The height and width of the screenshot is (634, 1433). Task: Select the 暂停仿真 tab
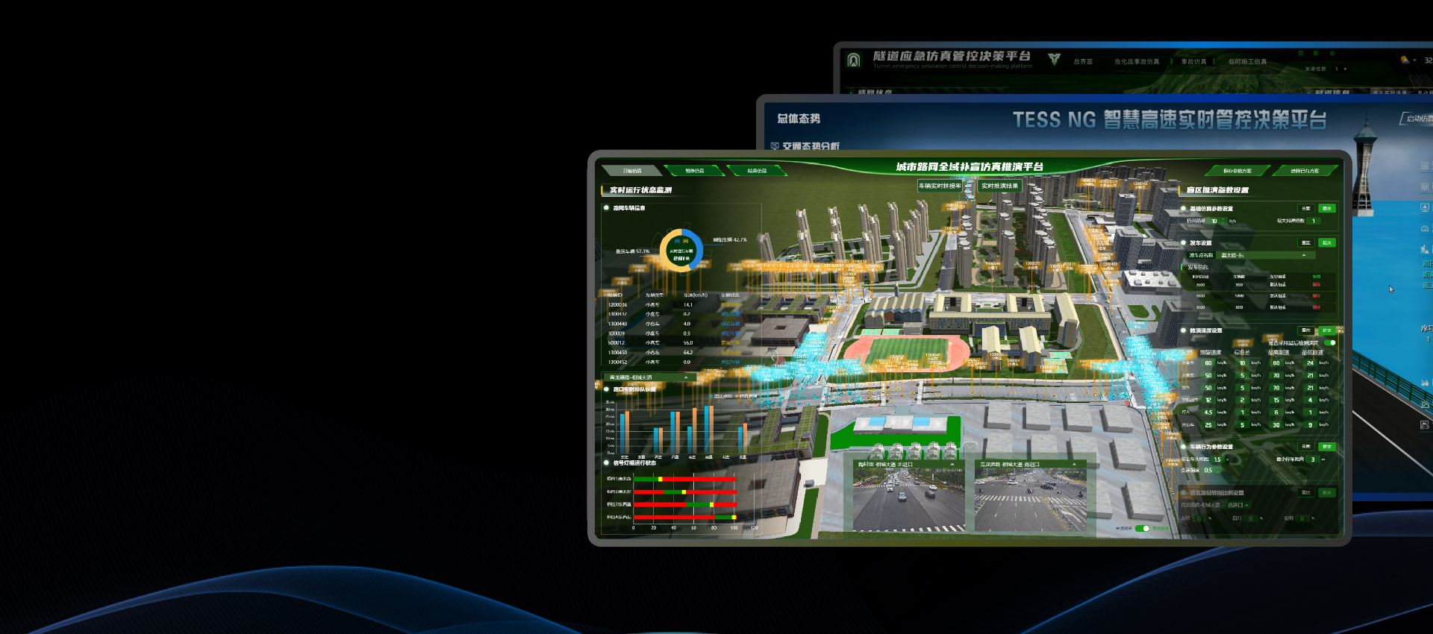click(x=694, y=171)
